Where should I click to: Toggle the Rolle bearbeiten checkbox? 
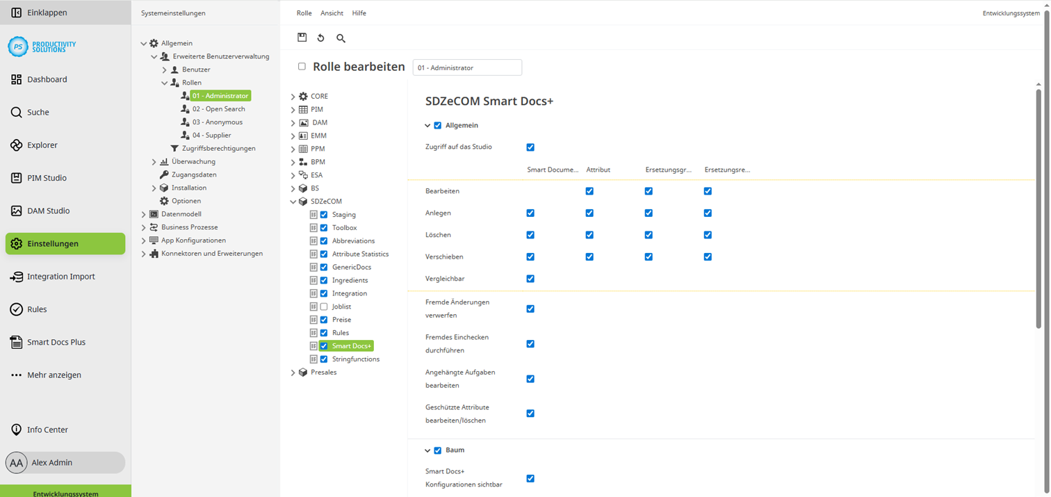[x=302, y=66]
